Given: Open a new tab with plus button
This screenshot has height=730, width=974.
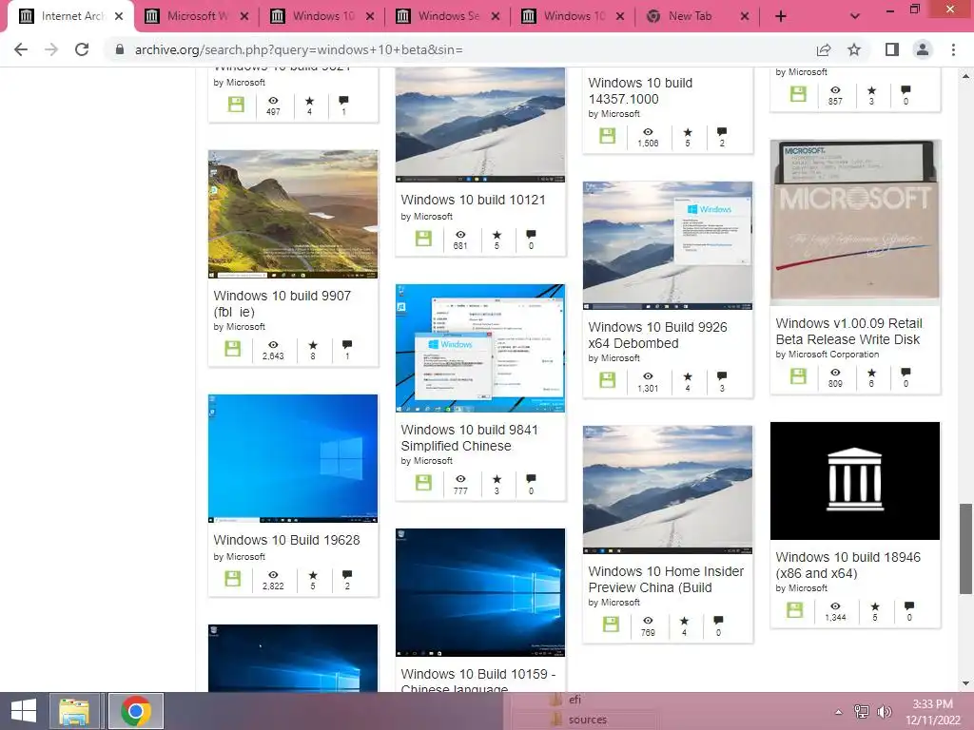Looking at the screenshot, I should [x=781, y=16].
